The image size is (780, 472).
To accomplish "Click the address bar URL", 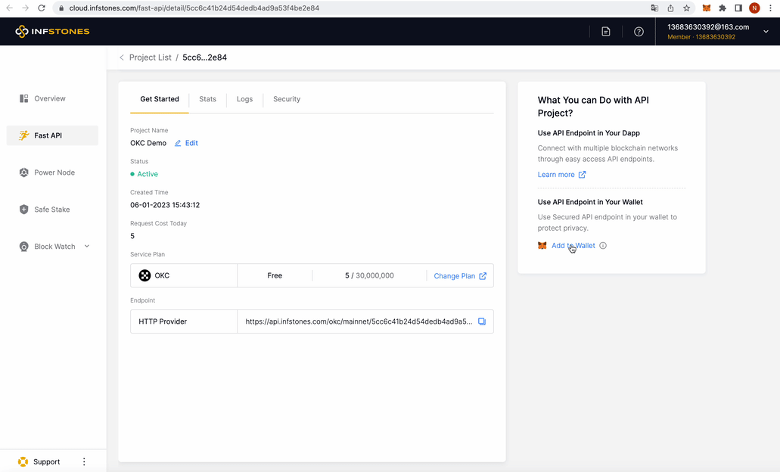I will [194, 8].
